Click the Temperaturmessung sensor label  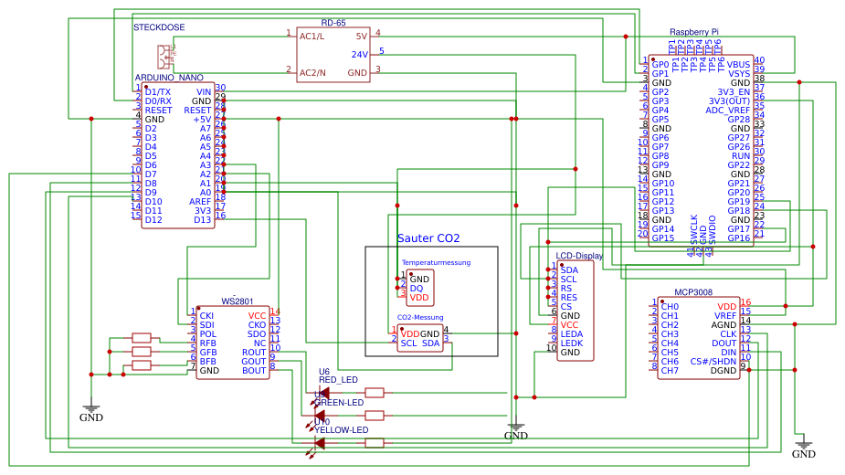pyautogui.click(x=436, y=263)
